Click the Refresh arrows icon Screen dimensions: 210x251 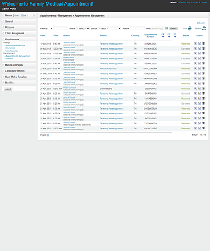click(x=204, y=29)
